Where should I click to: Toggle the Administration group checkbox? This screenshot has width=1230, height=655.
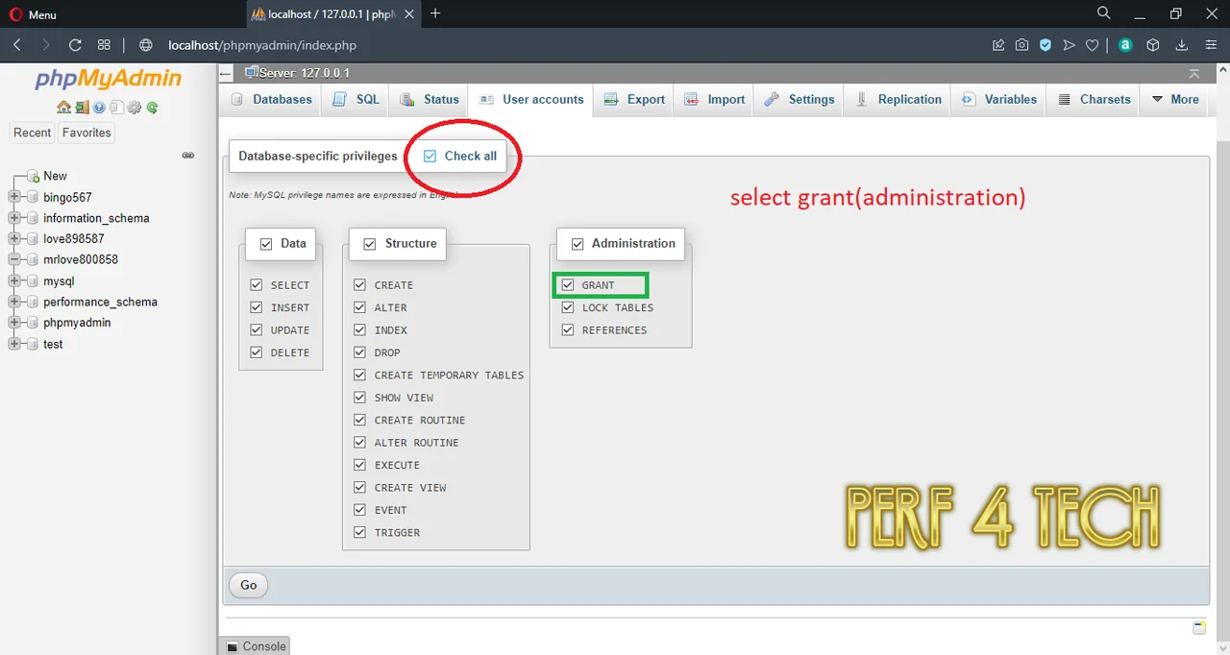(578, 244)
